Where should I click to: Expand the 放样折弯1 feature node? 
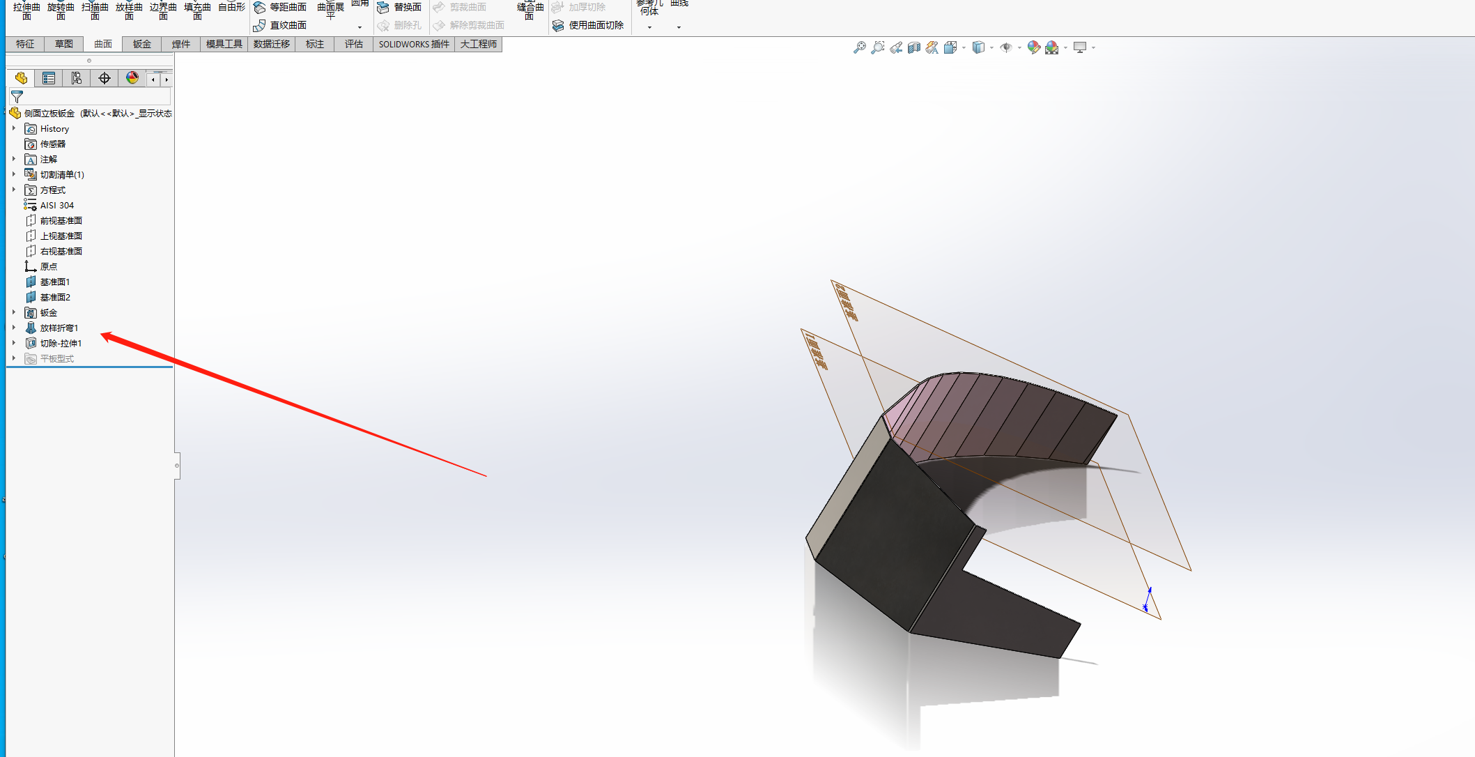14,328
